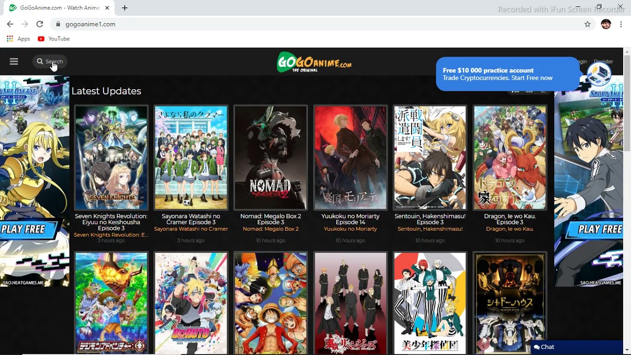The width and height of the screenshot is (631, 355).
Task: Click the address bar URL gogoanime1.com
Action: tap(90, 24)
